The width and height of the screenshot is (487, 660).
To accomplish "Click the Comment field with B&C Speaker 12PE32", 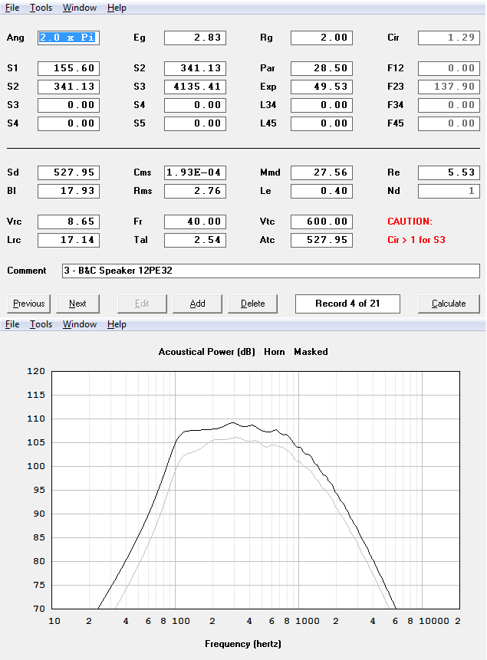I will pyautogui.click(x=271, y=271).
